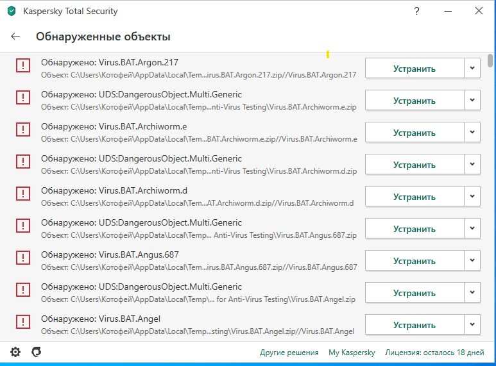
Task: Open the support headset icon
Action: 37,352
